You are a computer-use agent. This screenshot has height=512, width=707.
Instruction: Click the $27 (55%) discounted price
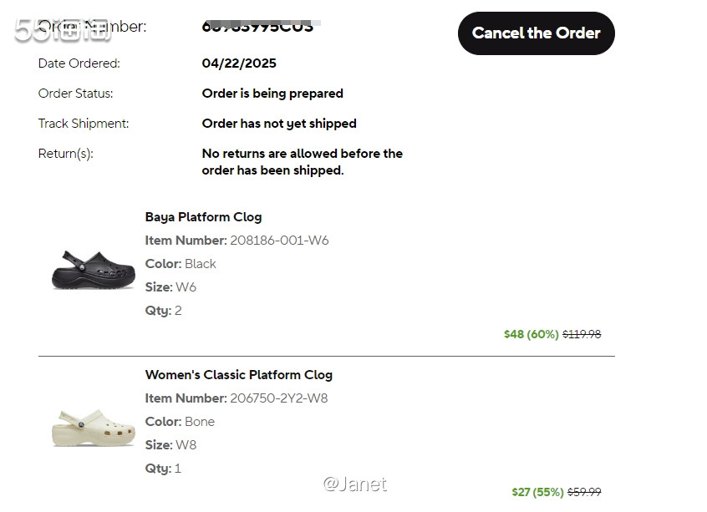(x=537, y=492)
